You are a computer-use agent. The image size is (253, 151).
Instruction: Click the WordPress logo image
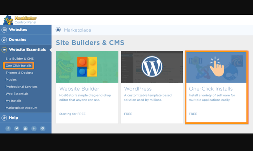coord(152,67)
